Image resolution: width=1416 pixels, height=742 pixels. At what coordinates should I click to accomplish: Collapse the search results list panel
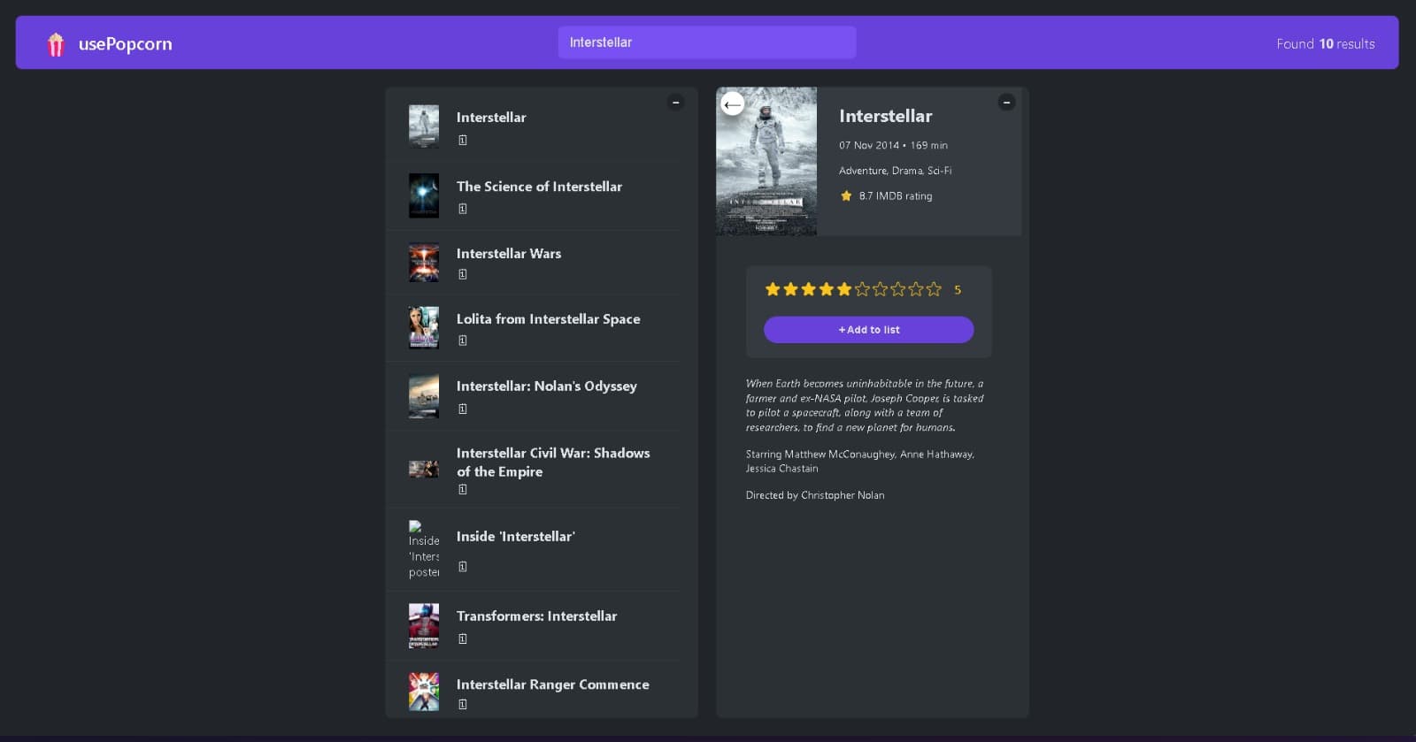(x=675, y=103)
